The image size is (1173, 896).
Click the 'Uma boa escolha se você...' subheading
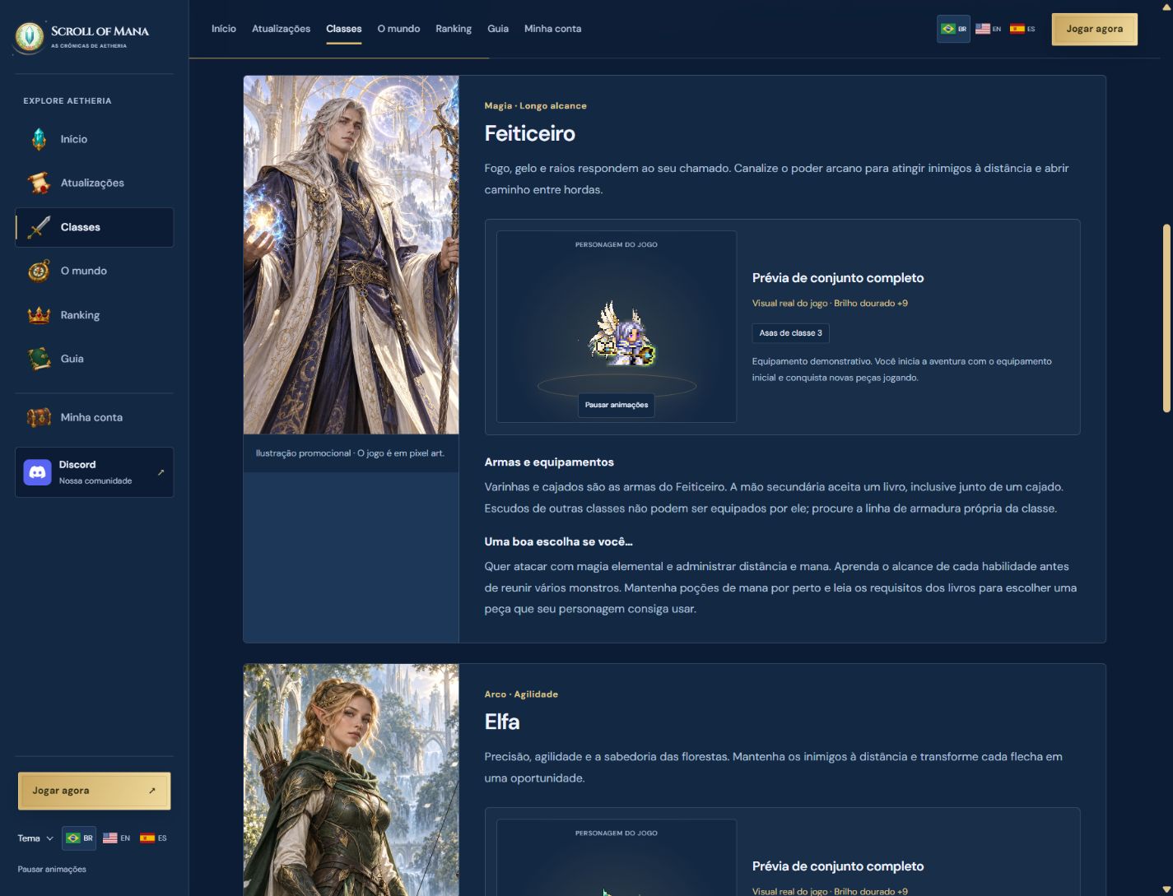point(558,541)
